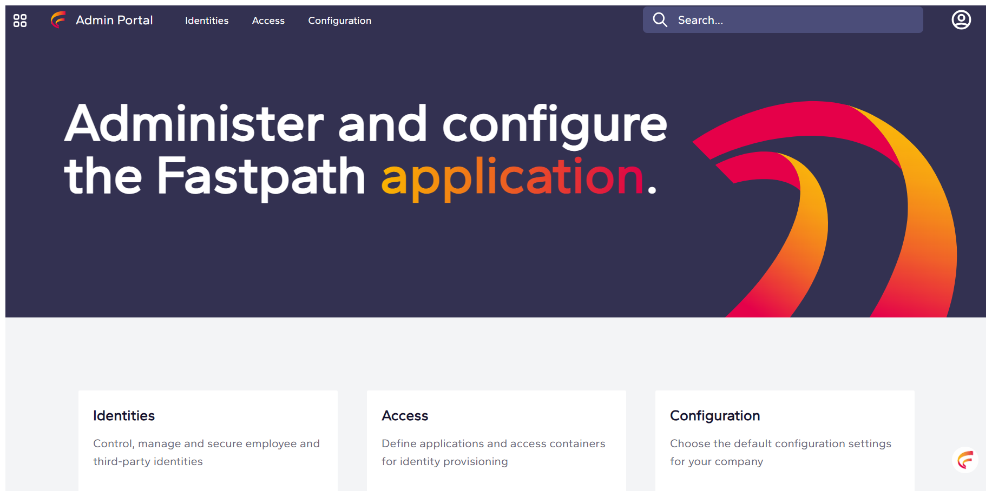The image size is (992, 497).
Task: Open the Configuration card heading
Action: 715,416
